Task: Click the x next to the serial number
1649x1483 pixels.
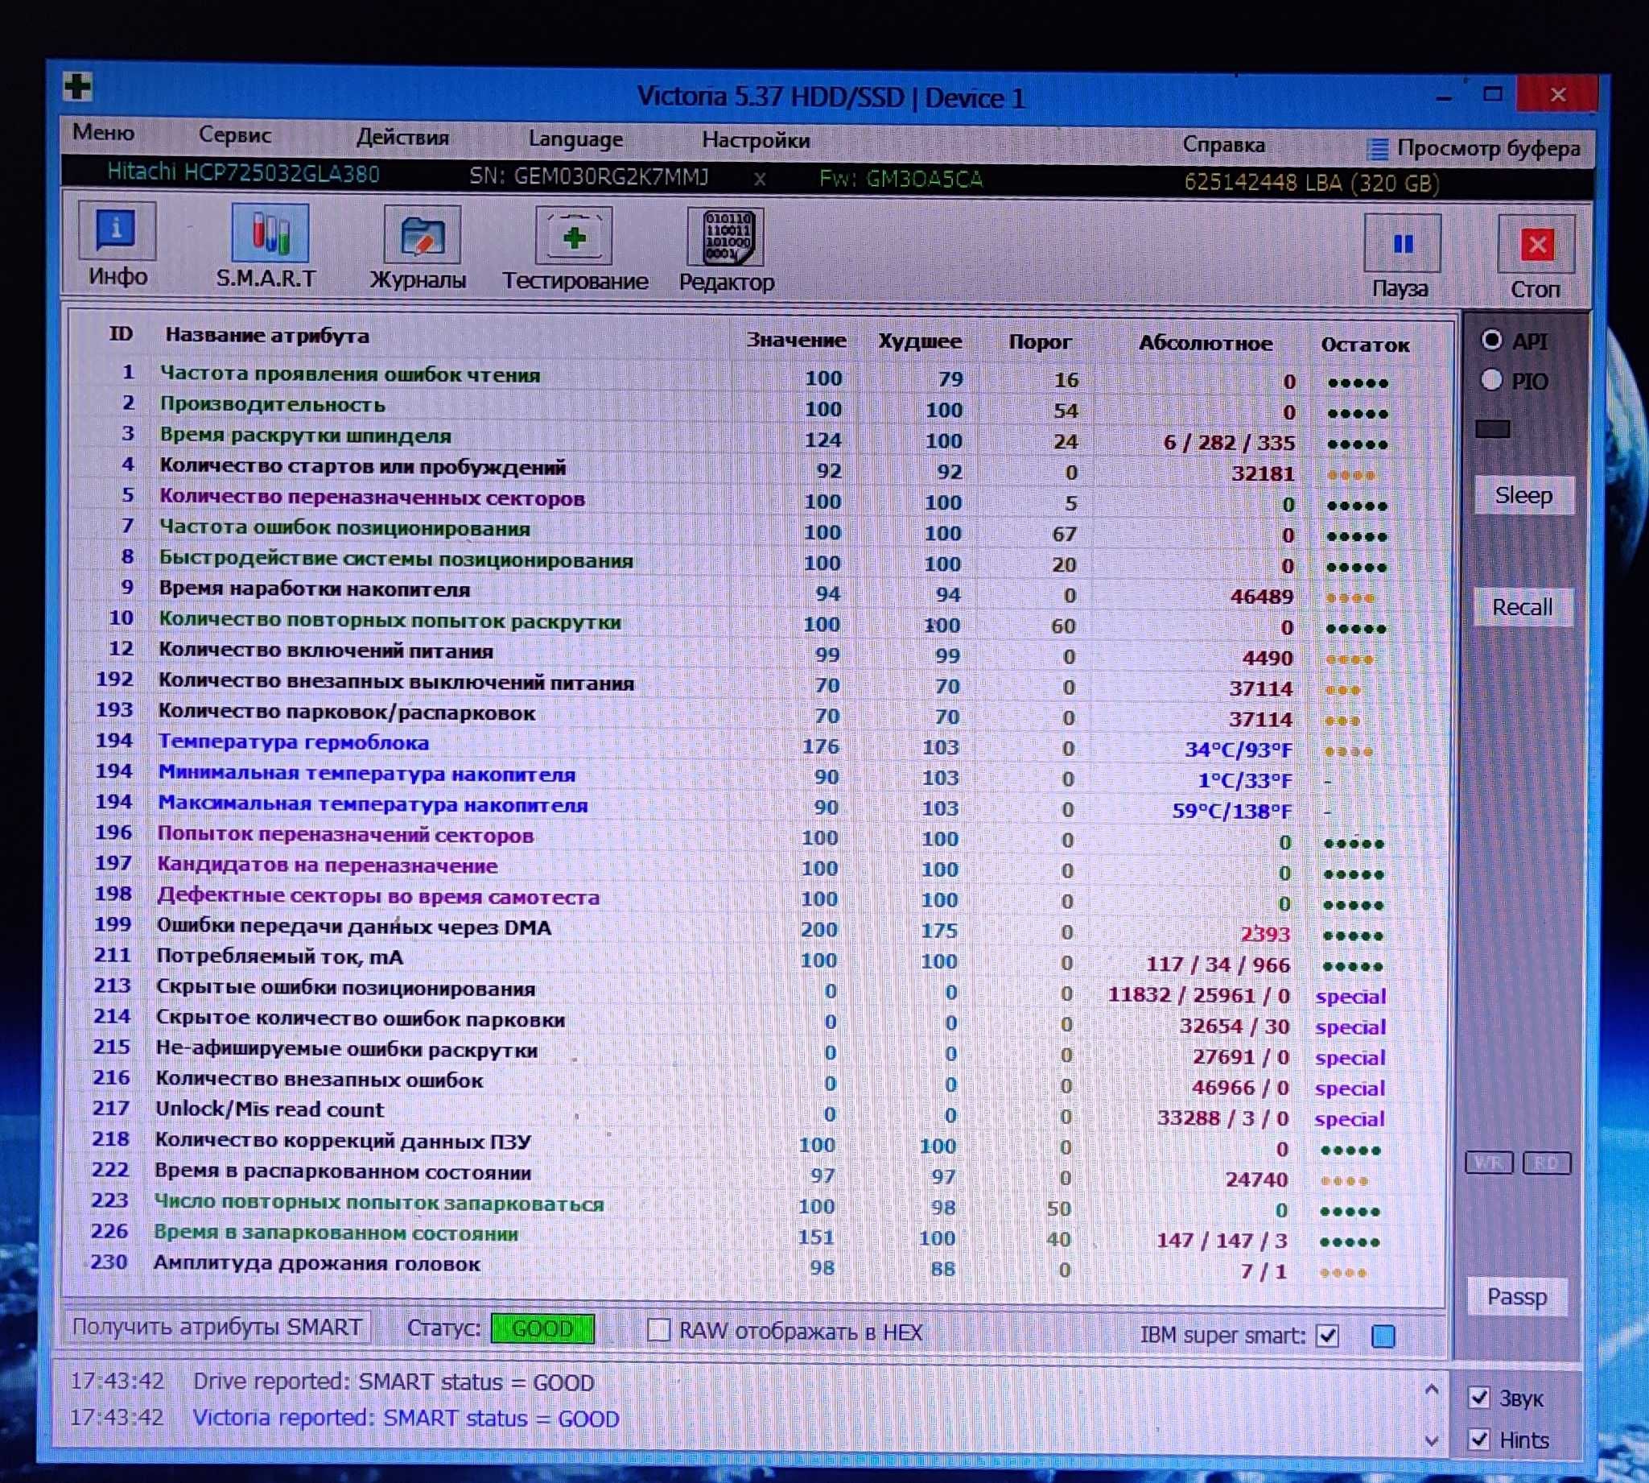Action: tap(759, 179)
